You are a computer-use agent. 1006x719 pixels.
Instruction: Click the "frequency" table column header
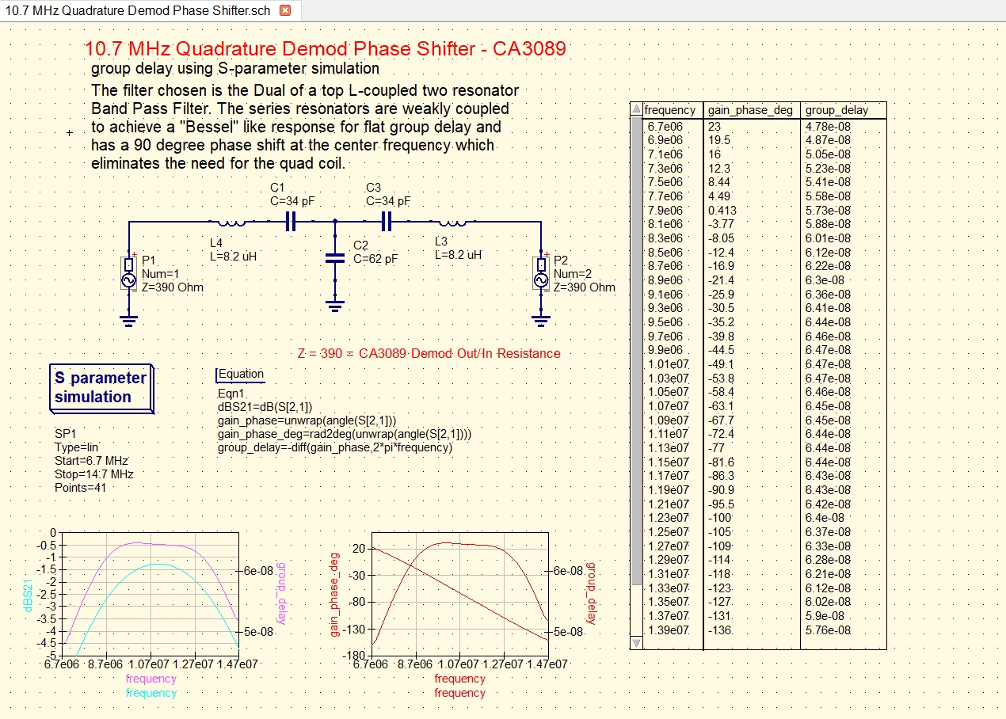(671, 110)
